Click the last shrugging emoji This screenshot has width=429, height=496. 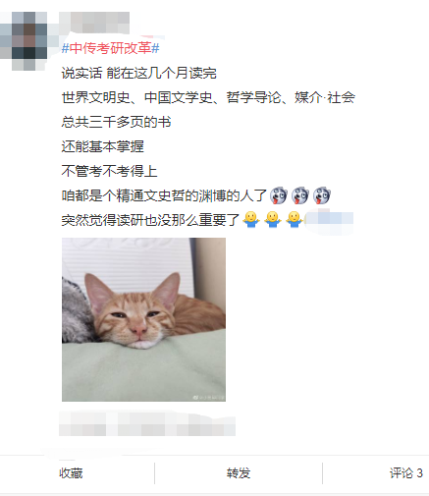tap(295, 220)
